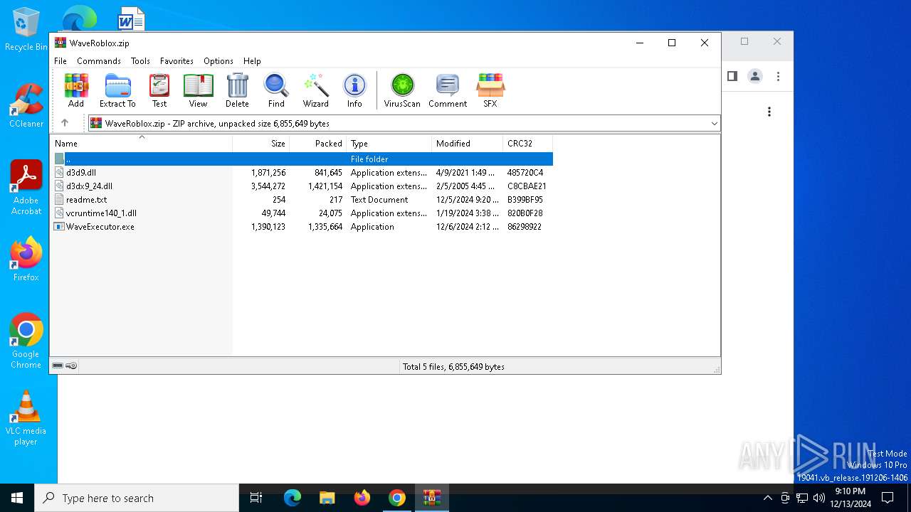
Task: Open Chrome profile icon behind WinRAR
Action: pos(755,76)
